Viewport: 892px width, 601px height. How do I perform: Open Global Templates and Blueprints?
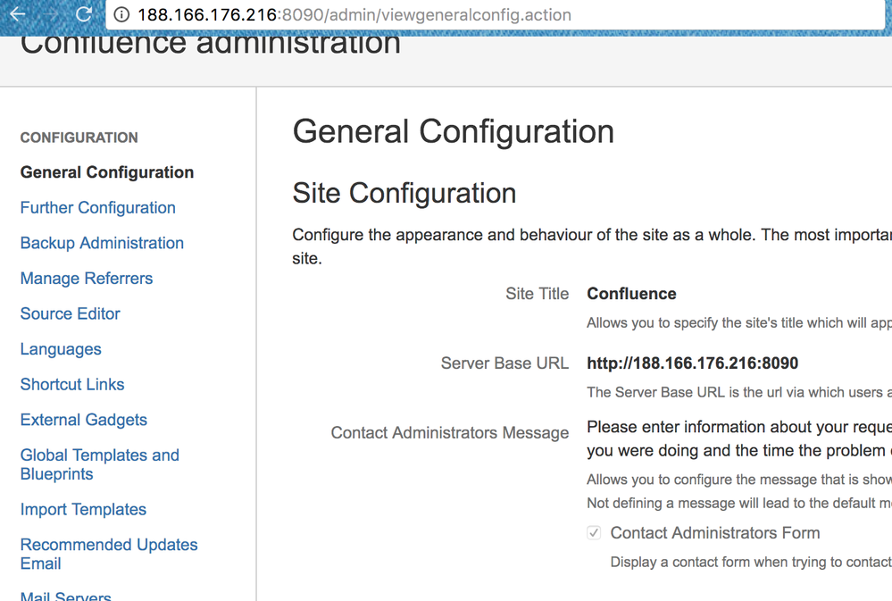[99, 464]
